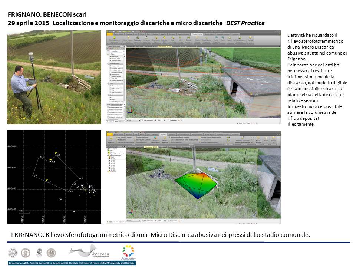
Task: Click Crea nuvola di punti ribbon icon
Action: click(x=156, y=39)
